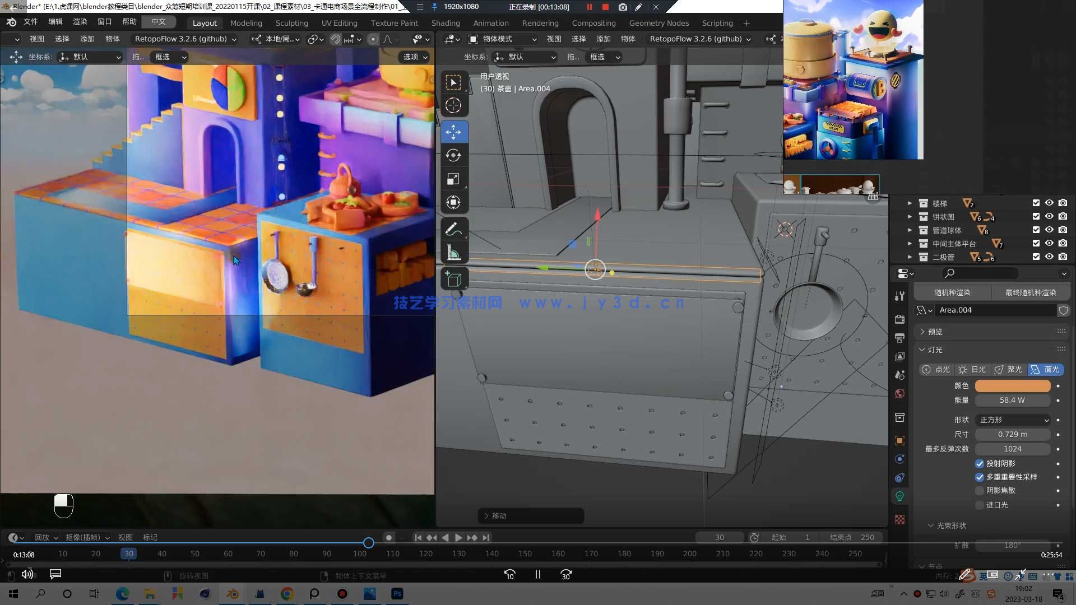The width and height of the screenshot is (1076, 605).
Task: Select the Annotate pencil tool
Action: click(x=453, y=229)
